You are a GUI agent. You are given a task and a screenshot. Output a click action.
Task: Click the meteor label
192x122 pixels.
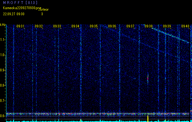point(43,9)
